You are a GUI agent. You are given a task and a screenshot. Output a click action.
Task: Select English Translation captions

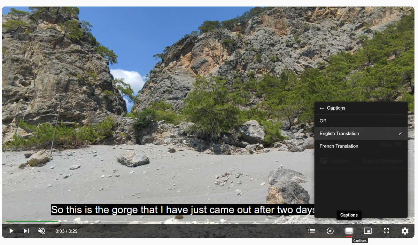tap(361, 134)
